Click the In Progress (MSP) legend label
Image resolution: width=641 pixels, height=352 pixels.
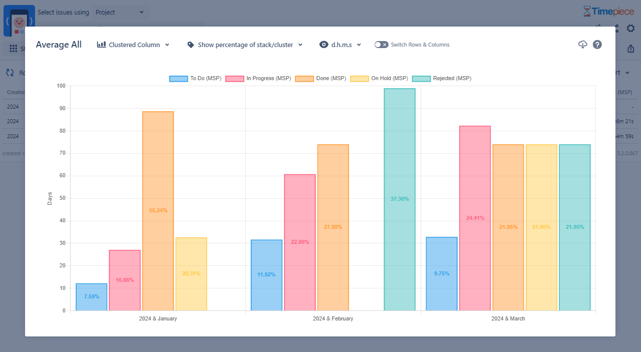tap(268, 79)
